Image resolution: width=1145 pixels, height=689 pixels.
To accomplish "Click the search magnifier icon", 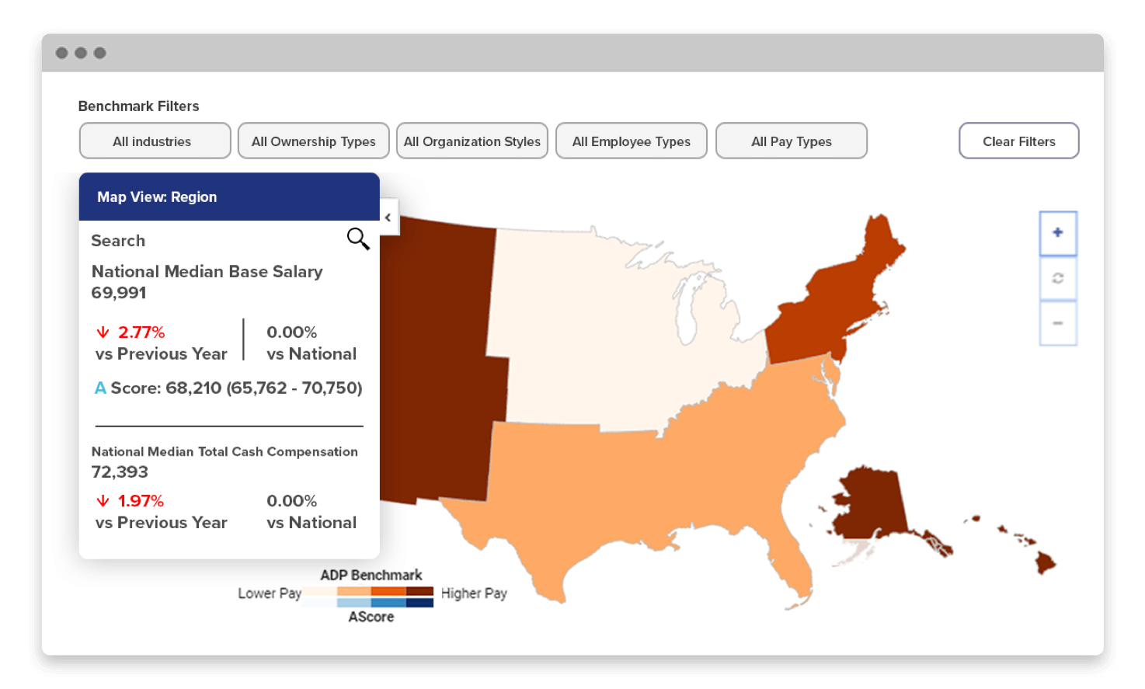I will pyautogui.click(x=357, y=239).
